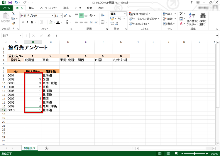Apply the fill color bucket

(51, 22)
